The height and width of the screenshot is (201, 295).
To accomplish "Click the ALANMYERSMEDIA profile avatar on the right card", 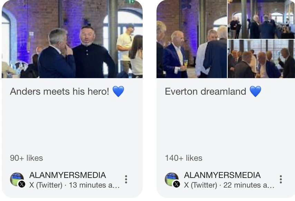I will (x=172, y=179).
